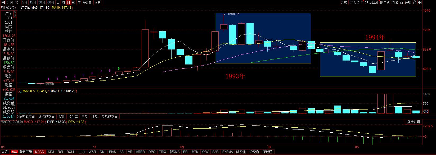Viewport: 436px width, 155px height.
Task: Select the BIAS indicator tab
Action: [x=113, y=152]
